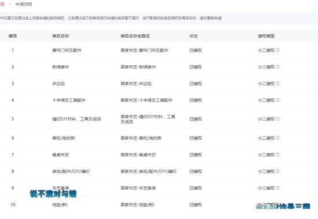Click 小二授权 text in 床边毯 row
This screenshot has width=318, height=219.
[x=267, y=83]
